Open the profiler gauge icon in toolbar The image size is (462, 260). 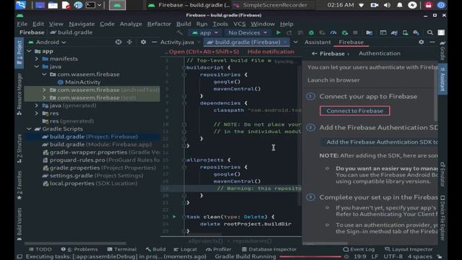(x=334, y=32)
